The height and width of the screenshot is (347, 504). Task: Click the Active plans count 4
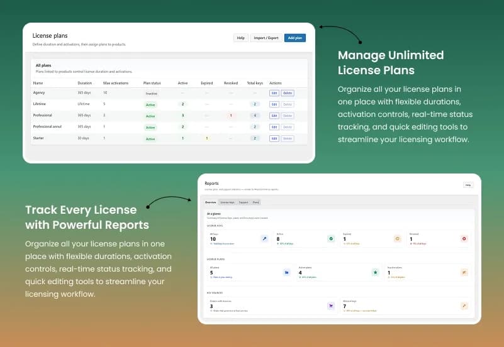coord(300,273)
